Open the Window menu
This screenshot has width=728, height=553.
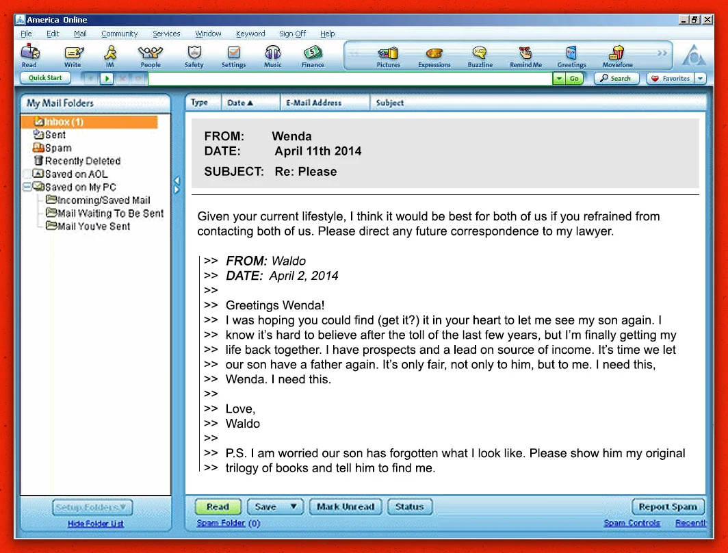(208, 34)
